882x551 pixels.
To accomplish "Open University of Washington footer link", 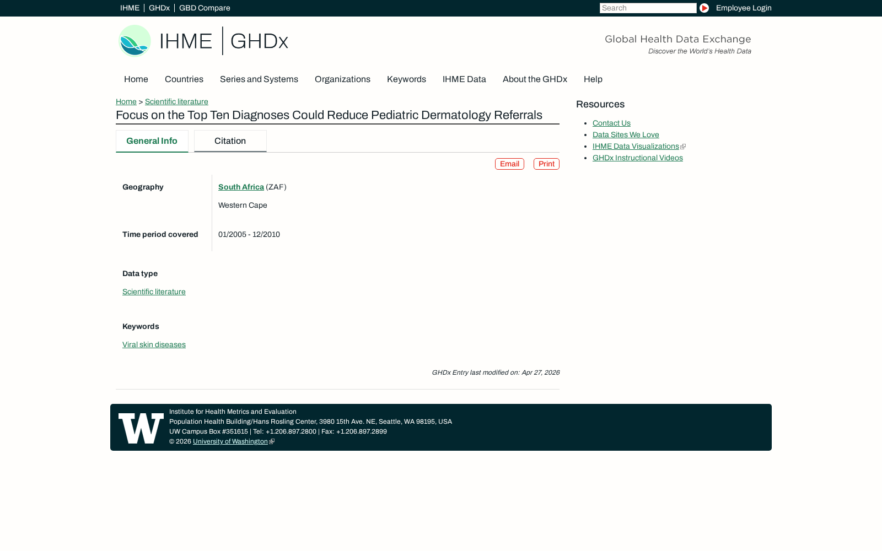I will (230, 441).
